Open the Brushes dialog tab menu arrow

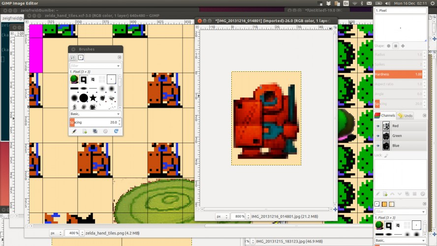click(x=119, y=58)
